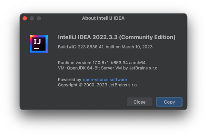Click the aarch64 architecture label
The image size is (207, 136).
[x=137, y=63]
